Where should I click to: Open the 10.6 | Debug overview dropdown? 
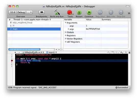tap(21, 12)
